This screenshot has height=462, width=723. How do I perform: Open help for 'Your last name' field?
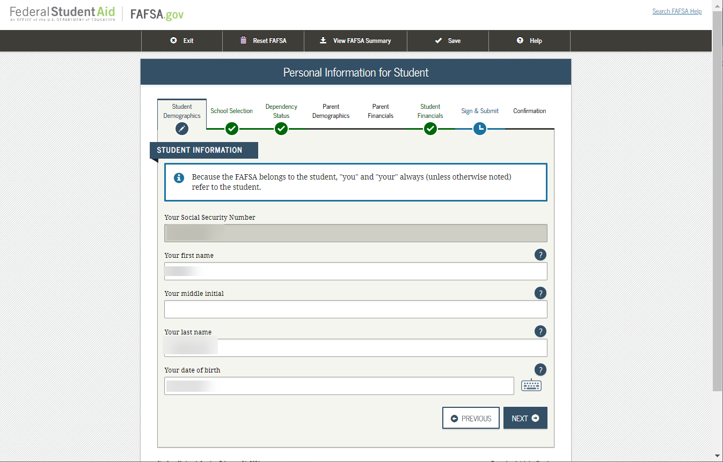[x=541, y=331]
